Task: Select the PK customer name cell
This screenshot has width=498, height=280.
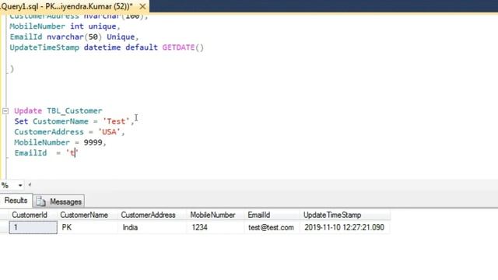Action: [x=88, y=228]
